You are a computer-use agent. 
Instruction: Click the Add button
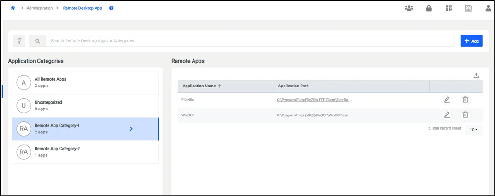471,41
